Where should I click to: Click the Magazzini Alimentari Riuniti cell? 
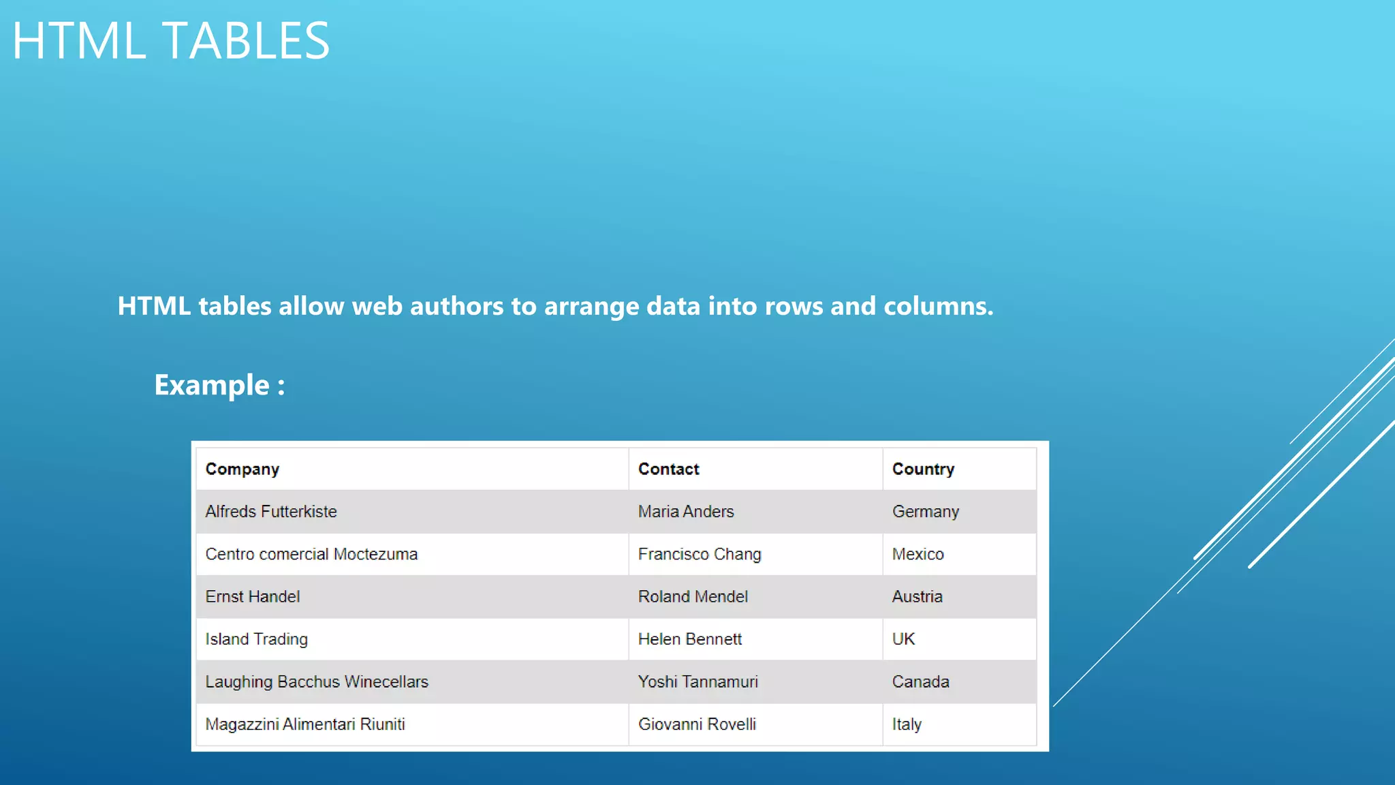click(305, 724)
